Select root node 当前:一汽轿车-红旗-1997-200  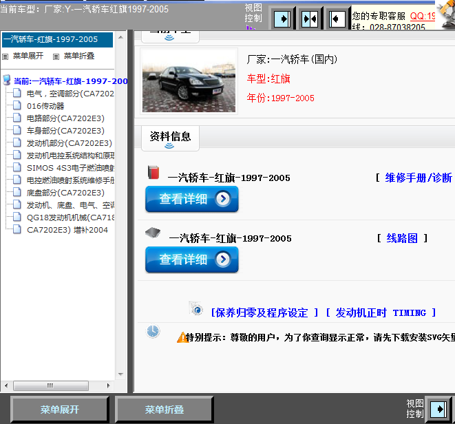(71, 81)
